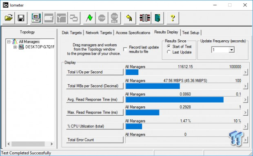Add a new disk worker
The width and height of the screenshot is (253, 156).
coord(49,18)
